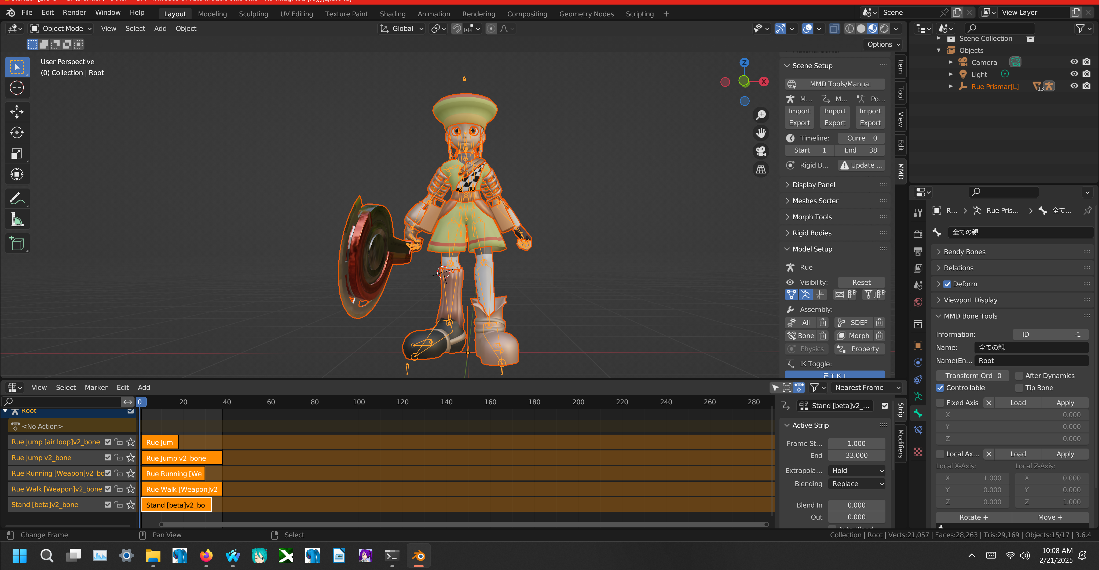The width and height of the screenshot is (1099, 570).
Task: Switch to solid viewport shading
Action: (x=861, y=29)
